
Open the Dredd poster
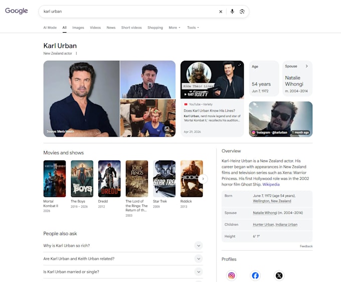pos(109,179)
